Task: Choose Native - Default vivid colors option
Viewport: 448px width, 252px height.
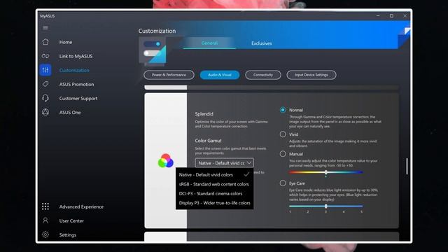Action: click(x=214, y=174)
